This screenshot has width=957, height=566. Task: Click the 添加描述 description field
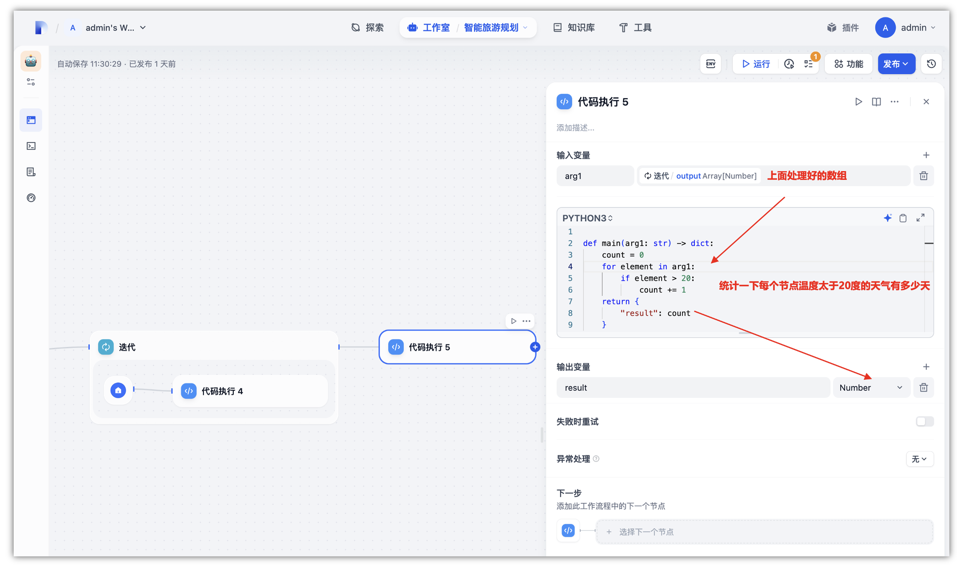[x=575, y=128]
